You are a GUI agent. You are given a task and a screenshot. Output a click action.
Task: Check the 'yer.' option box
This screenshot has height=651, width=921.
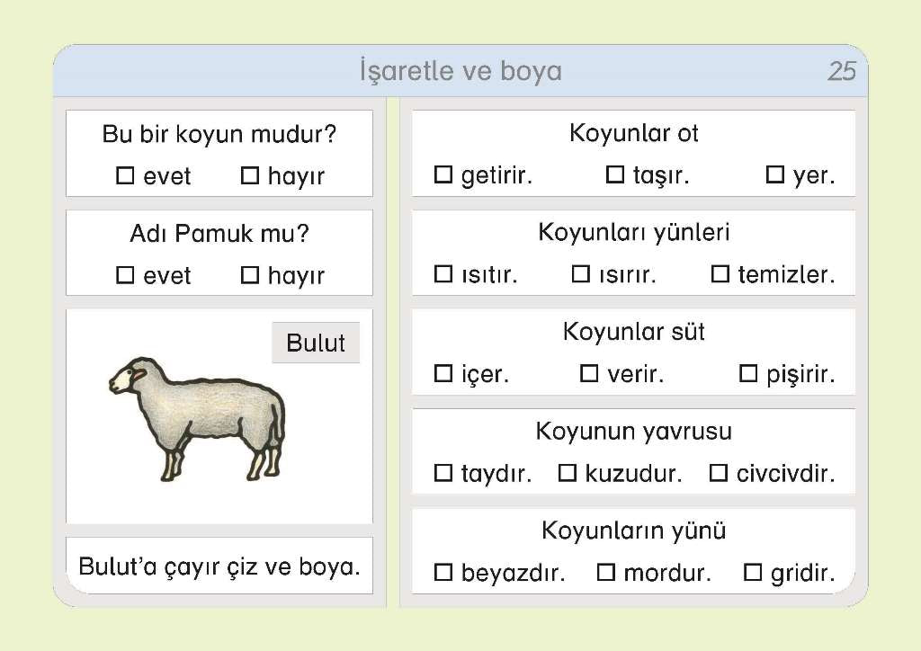pyautogui.click(x=775, y=174)
